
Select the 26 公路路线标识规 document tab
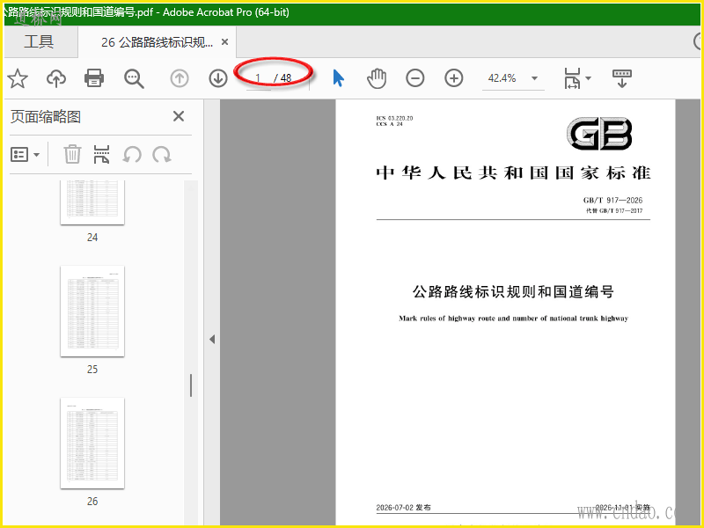(x=158, y=41)
